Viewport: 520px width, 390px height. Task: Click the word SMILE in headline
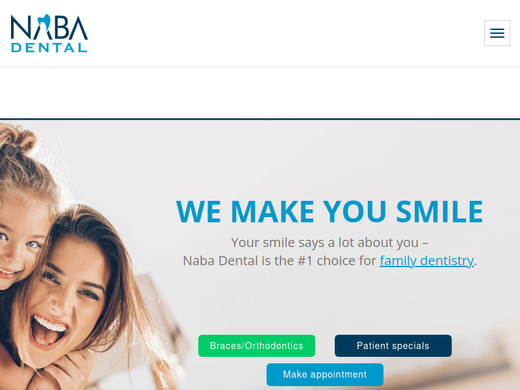(x=440, y=211)
